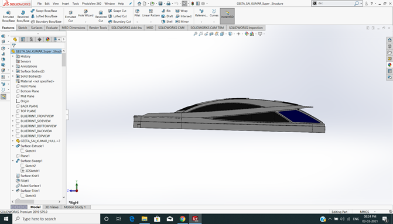Select the Shell tool

click(167, 22)
